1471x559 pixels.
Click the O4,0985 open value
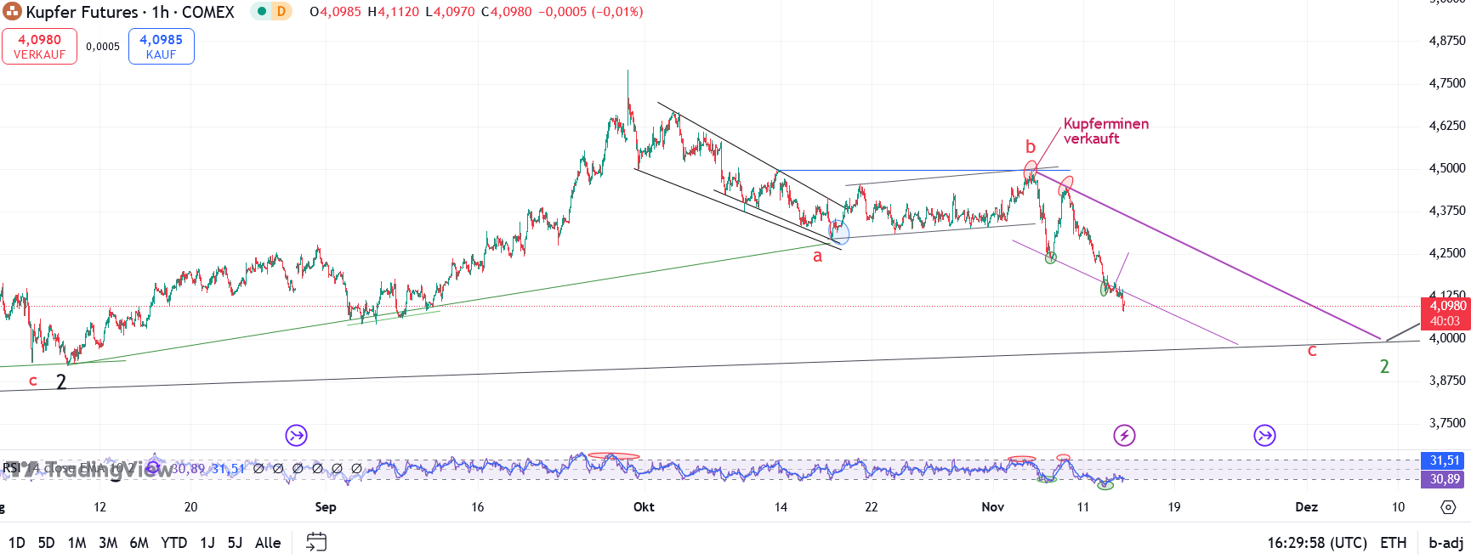tap(335, 12)
